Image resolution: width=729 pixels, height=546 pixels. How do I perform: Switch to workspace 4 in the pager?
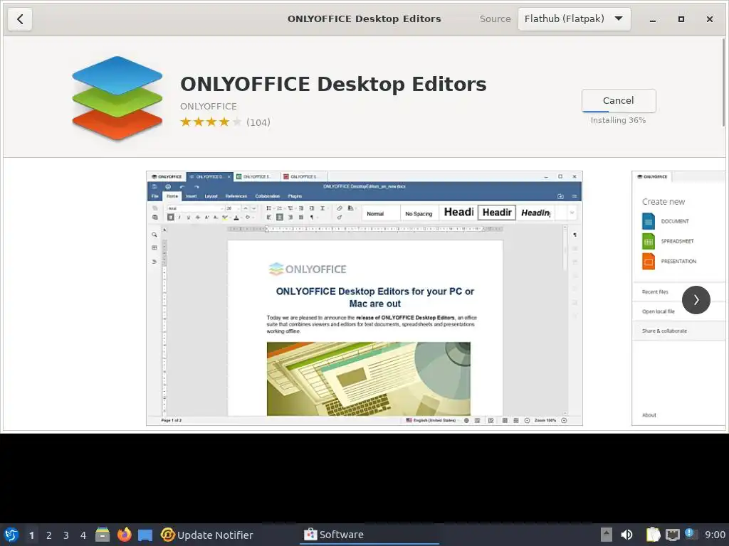pyautogui.click(x=83, y=535)
